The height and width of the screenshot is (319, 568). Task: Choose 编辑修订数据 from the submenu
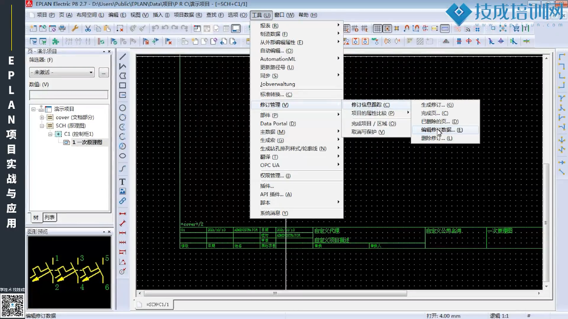click(445, 130)
